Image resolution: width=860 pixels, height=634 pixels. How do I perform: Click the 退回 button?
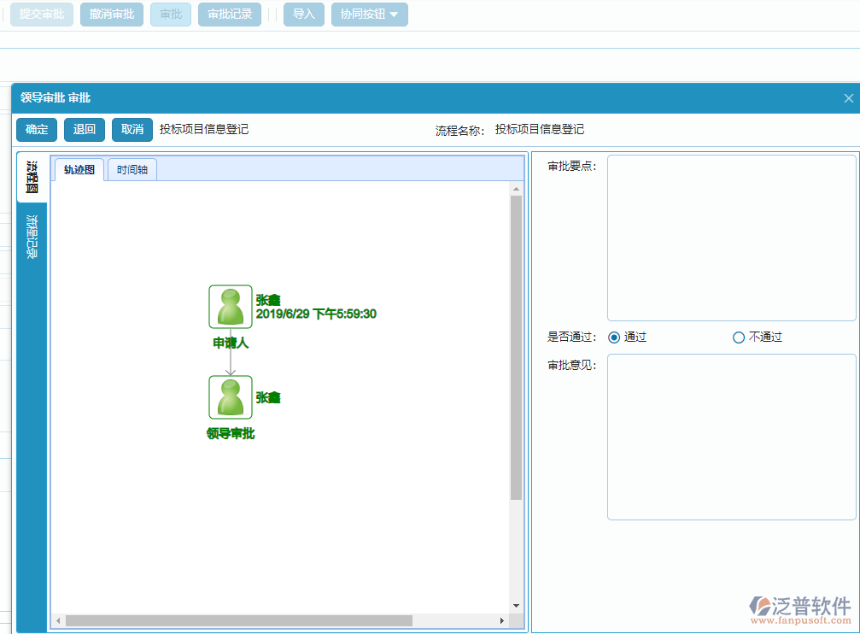[x=84, y=129]
